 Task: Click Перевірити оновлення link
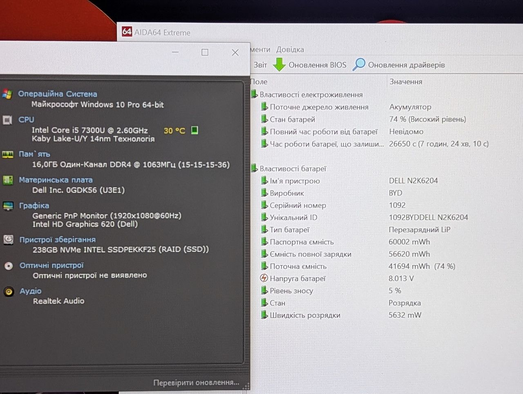[196, 383]
